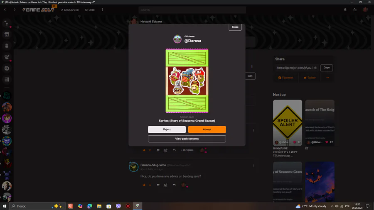Open more share options dots
Image resolution: width=374 pixels, height=210 pixels.
pyautogui.click(x=327, y=78)
